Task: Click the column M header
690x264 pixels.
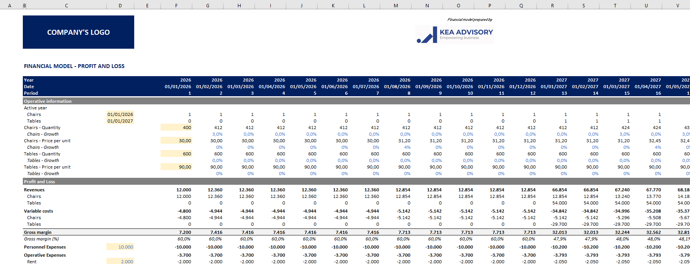Action: point(396,5)
